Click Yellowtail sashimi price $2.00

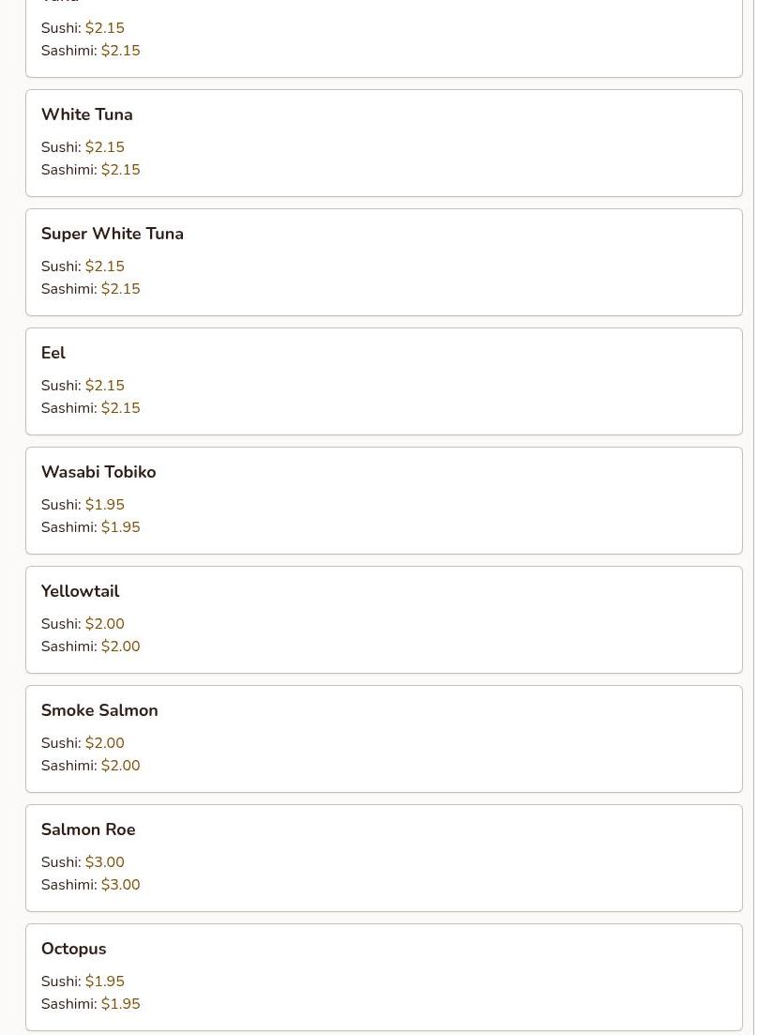[121, 647]
